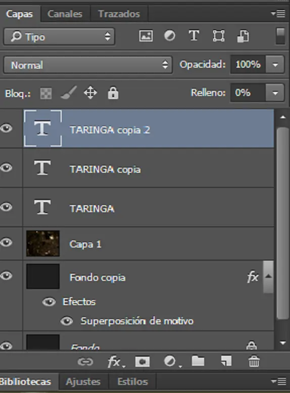Image resolution: width=290 pixels, height=393 pixels.
Task: Toggle the layer filtering switch
Action: [x=280, y=36]
